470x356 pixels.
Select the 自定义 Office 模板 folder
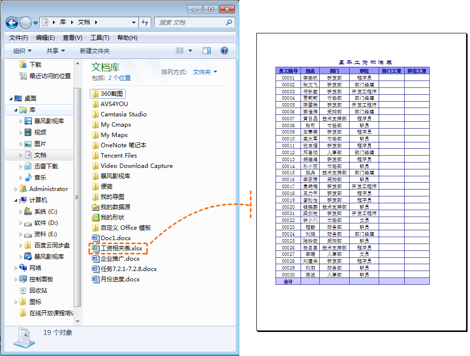pyautogui.click(x=121, y=228)
